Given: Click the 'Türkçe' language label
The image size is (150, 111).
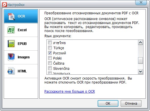Looking at the screenshot, I should coord(59,48).
